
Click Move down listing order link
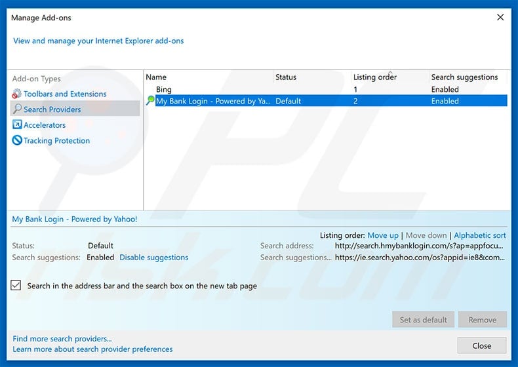(x=426, y=235)
